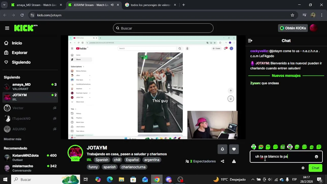Open the user profile avatar menu
Viewport: 327px width, 184px height.
coord(313,28)
